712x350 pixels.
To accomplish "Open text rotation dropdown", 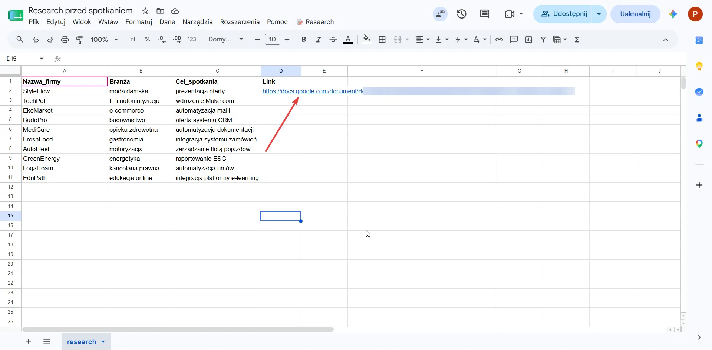I will [x=479, y=40].
